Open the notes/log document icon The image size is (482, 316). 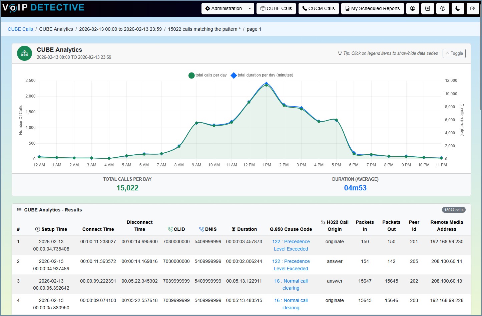(x=428, y=8)
